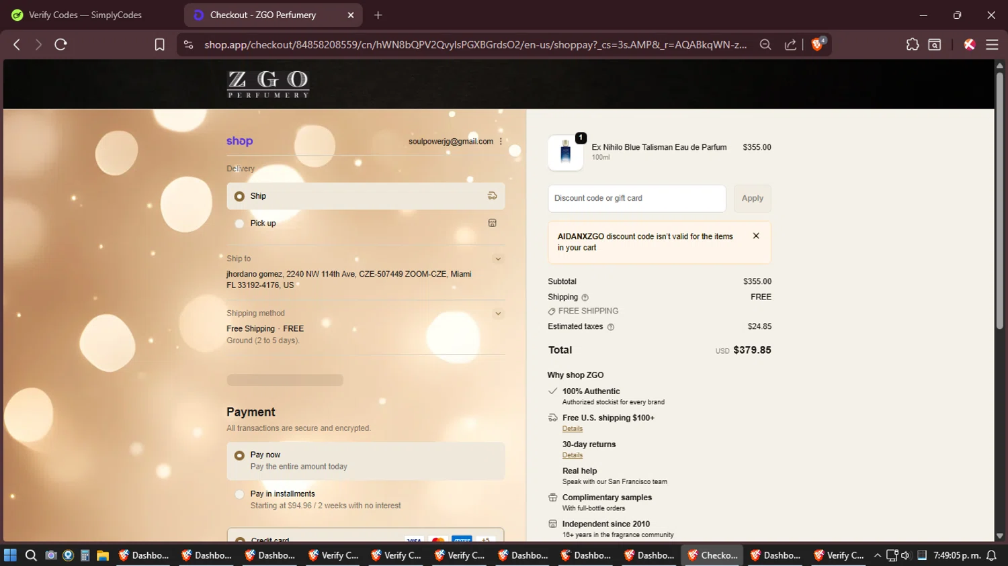1008x566 pixels.
Task: Click the browser address bar URL
Action: [x=476, y=44]
